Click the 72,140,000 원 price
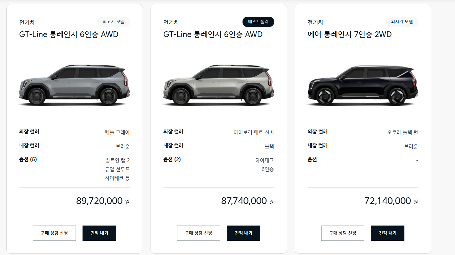 tap(391, 201)
